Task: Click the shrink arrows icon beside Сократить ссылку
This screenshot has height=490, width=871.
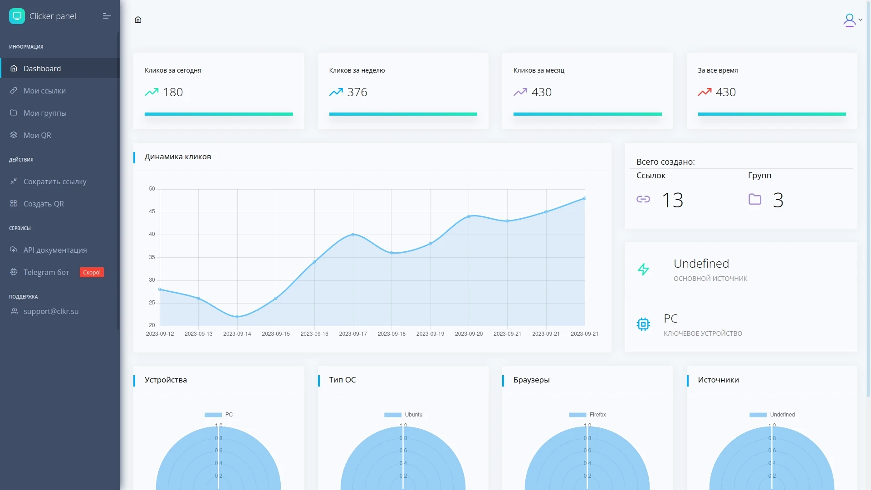Action: (14, 181)
